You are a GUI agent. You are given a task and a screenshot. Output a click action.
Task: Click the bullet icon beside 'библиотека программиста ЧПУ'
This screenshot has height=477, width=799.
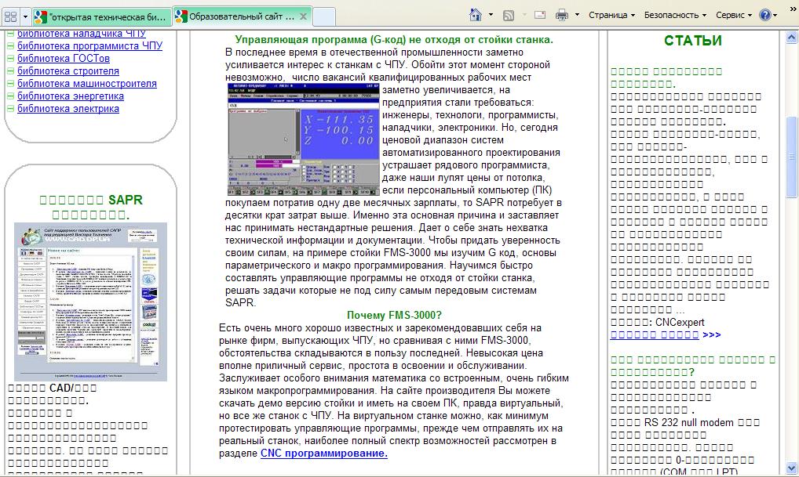pyautogui.click(x=11, y=45)
